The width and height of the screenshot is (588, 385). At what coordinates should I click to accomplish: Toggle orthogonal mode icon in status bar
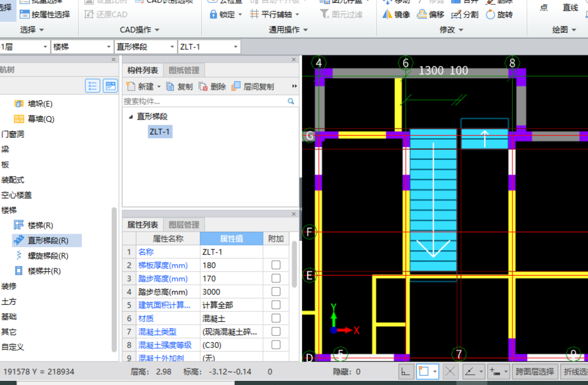406,371
